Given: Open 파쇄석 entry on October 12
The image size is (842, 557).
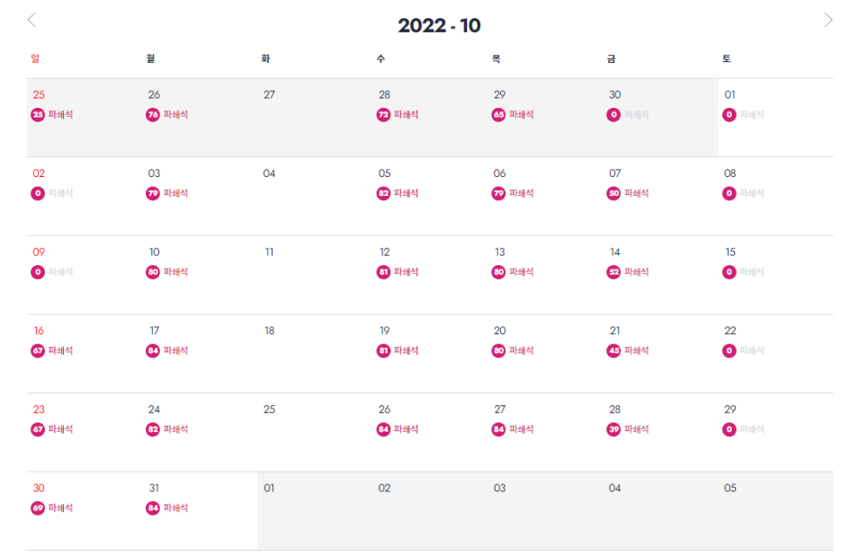Looking at the screenshot, I should 406,272.
